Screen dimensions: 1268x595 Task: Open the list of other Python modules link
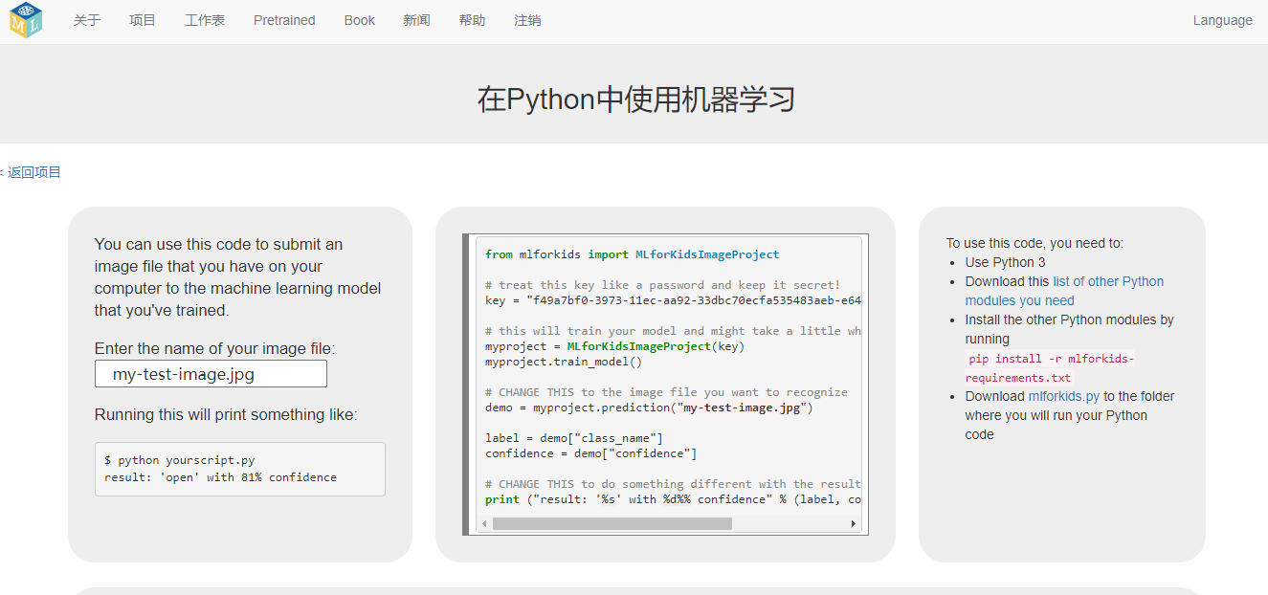[x=1064, y=291]
